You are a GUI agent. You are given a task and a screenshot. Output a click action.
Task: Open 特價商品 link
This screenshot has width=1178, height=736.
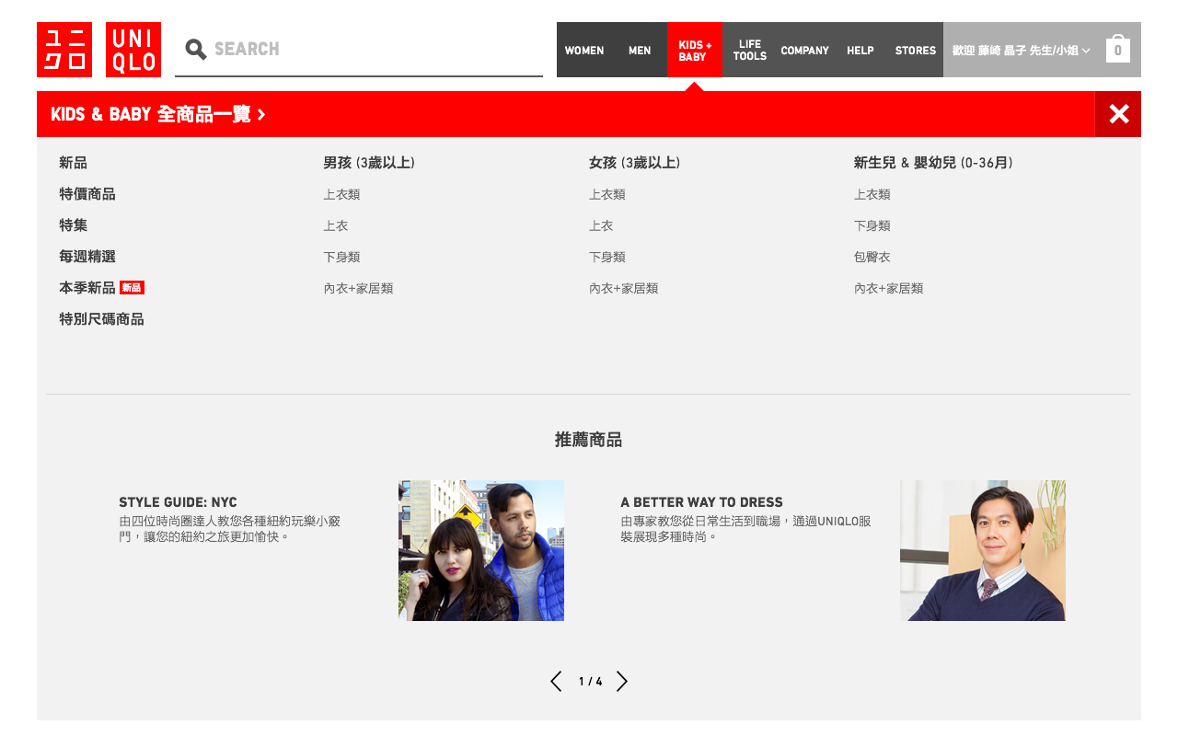(x=87, y=194)
